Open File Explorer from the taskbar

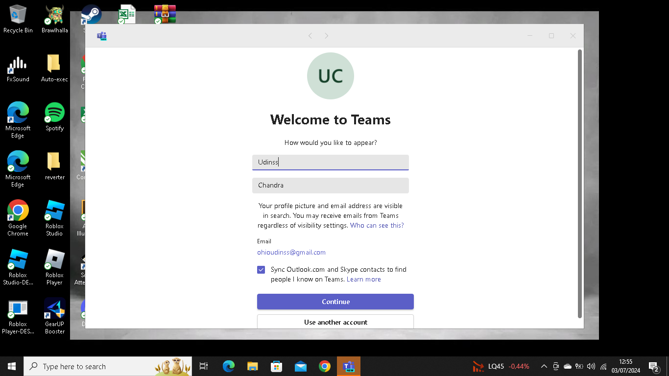(x=252, y=366)
